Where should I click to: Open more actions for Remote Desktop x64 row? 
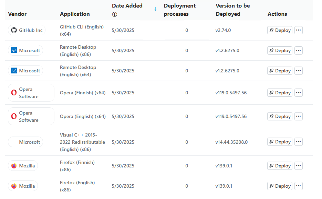pyautogui.click(x=298, y=71)
